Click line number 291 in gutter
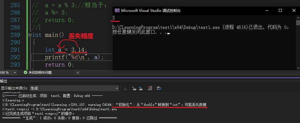The image size is (300, 123). 15,50
